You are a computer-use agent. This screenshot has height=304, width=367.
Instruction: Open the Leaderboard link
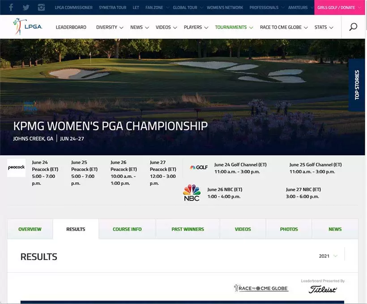[71, 27]
